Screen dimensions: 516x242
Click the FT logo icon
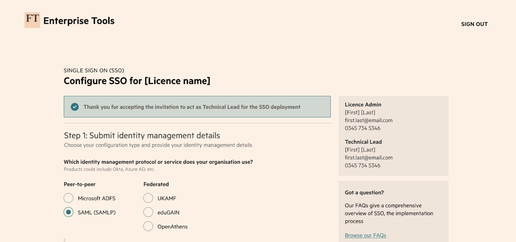(x=32, y=20)
